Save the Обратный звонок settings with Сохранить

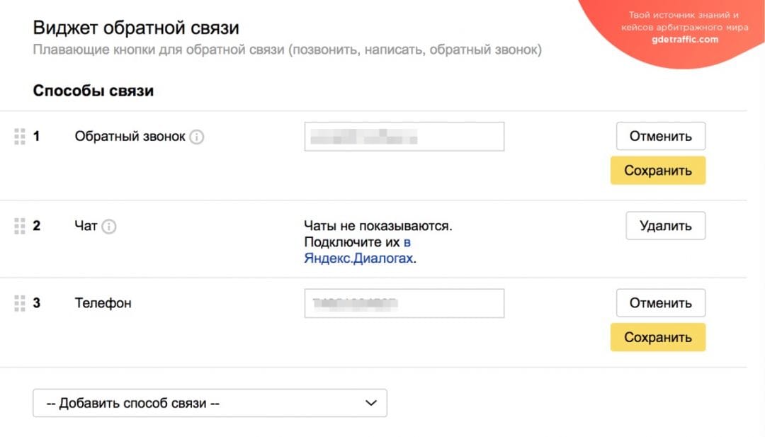click(657, 170)
